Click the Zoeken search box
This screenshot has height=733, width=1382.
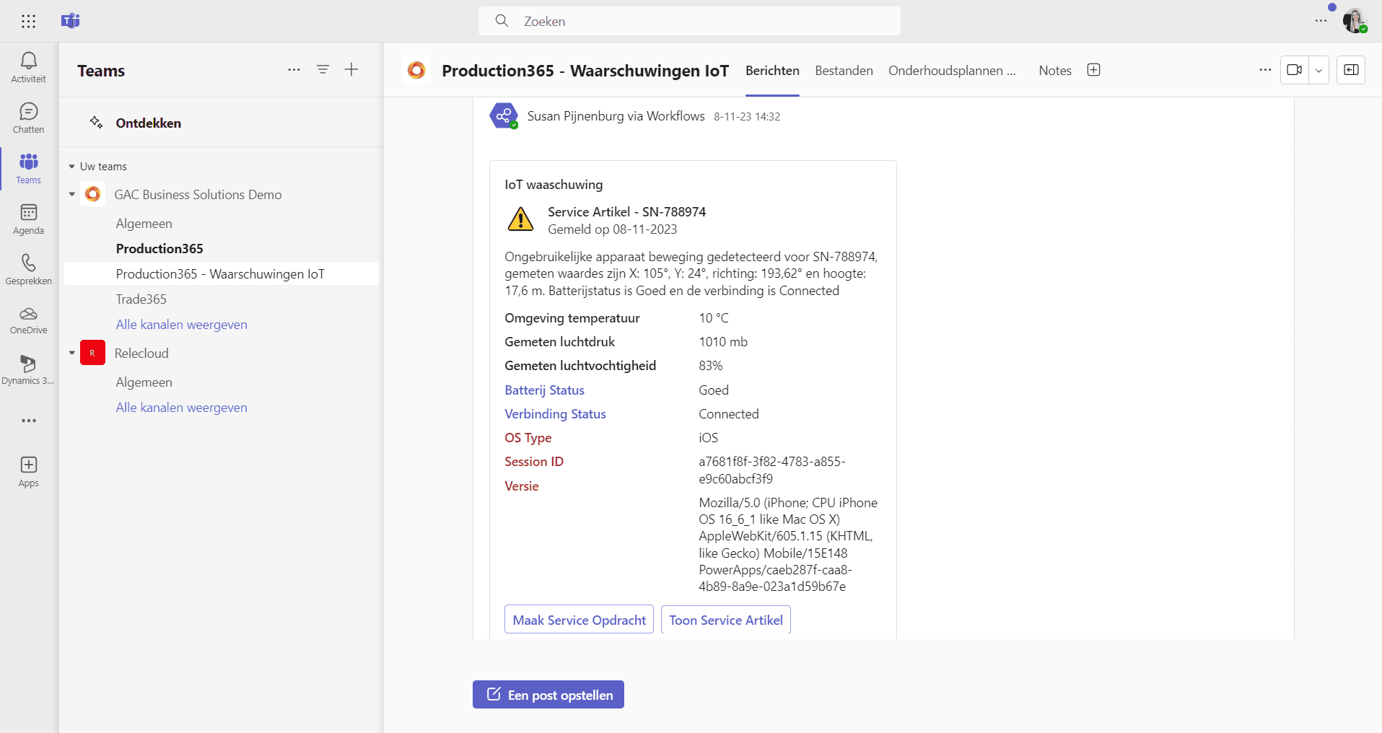click(x=689, y=21)
